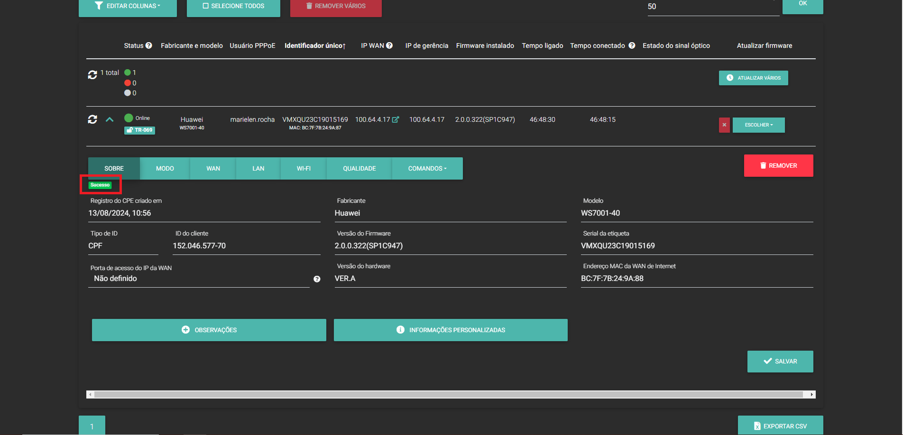Switch to the WAN tab
Screen dimensions: 903x435
tap(213, 169)
